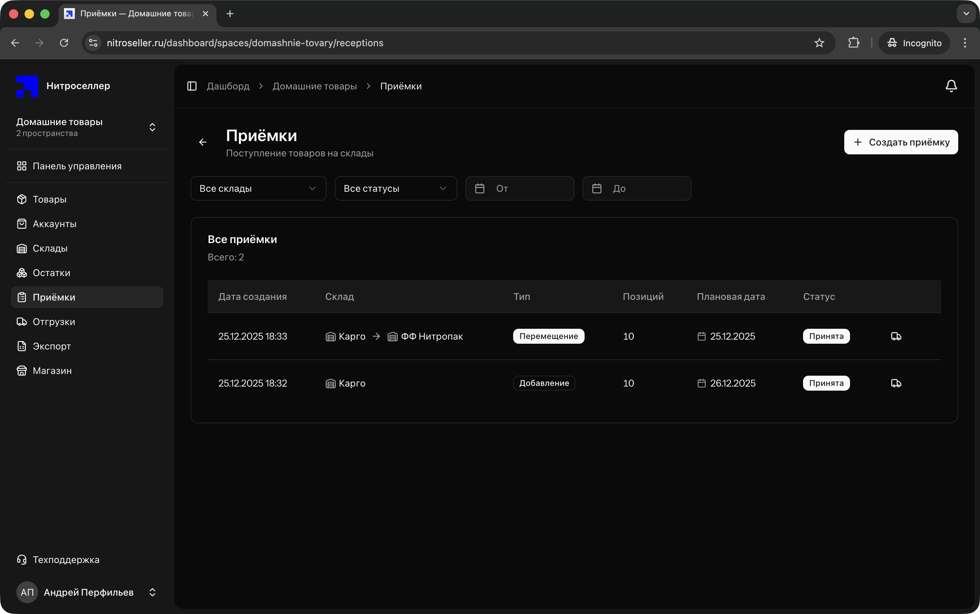The height and width of the screenshot is (614, 980).
Task: Click the notifications bell icon
Action: click(951, 86)
